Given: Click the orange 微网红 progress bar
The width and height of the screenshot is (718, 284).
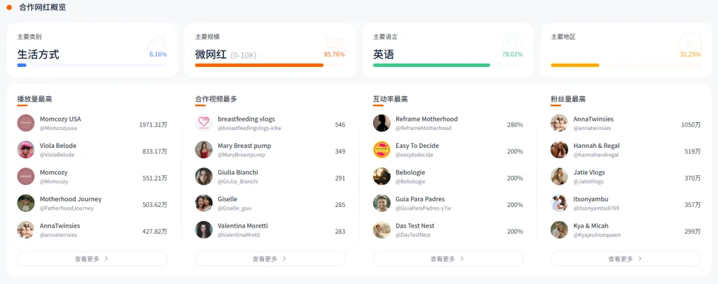Looking at the screenshot, I should tap(259, 65).
